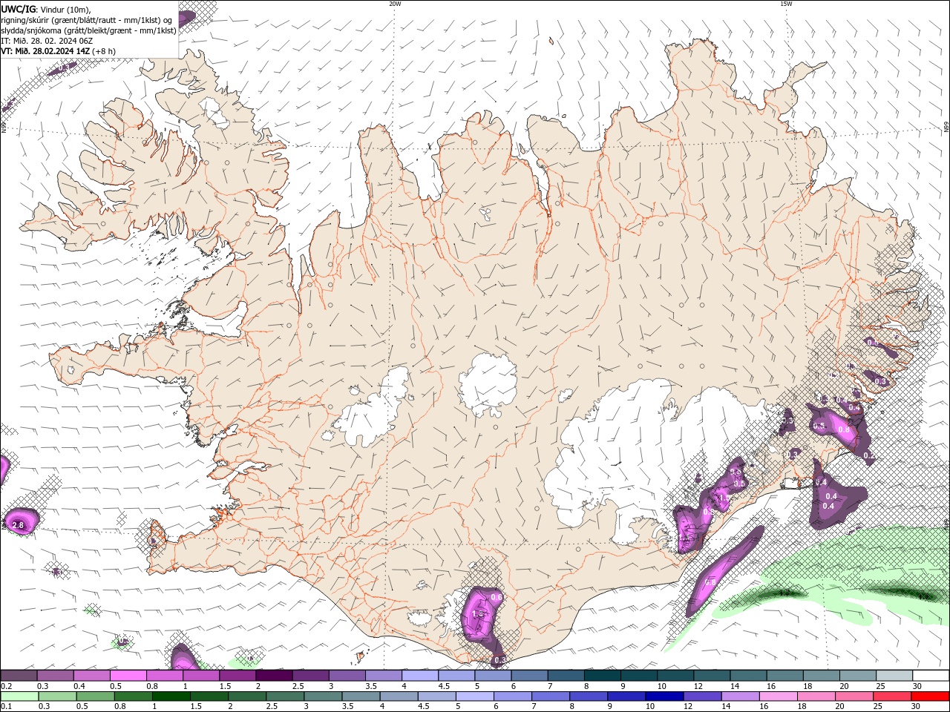Select the dark blue swatch above lower-scale 10
Image resolution: width=950 pixels, height=712 pixels.
(x=664, y=696)
